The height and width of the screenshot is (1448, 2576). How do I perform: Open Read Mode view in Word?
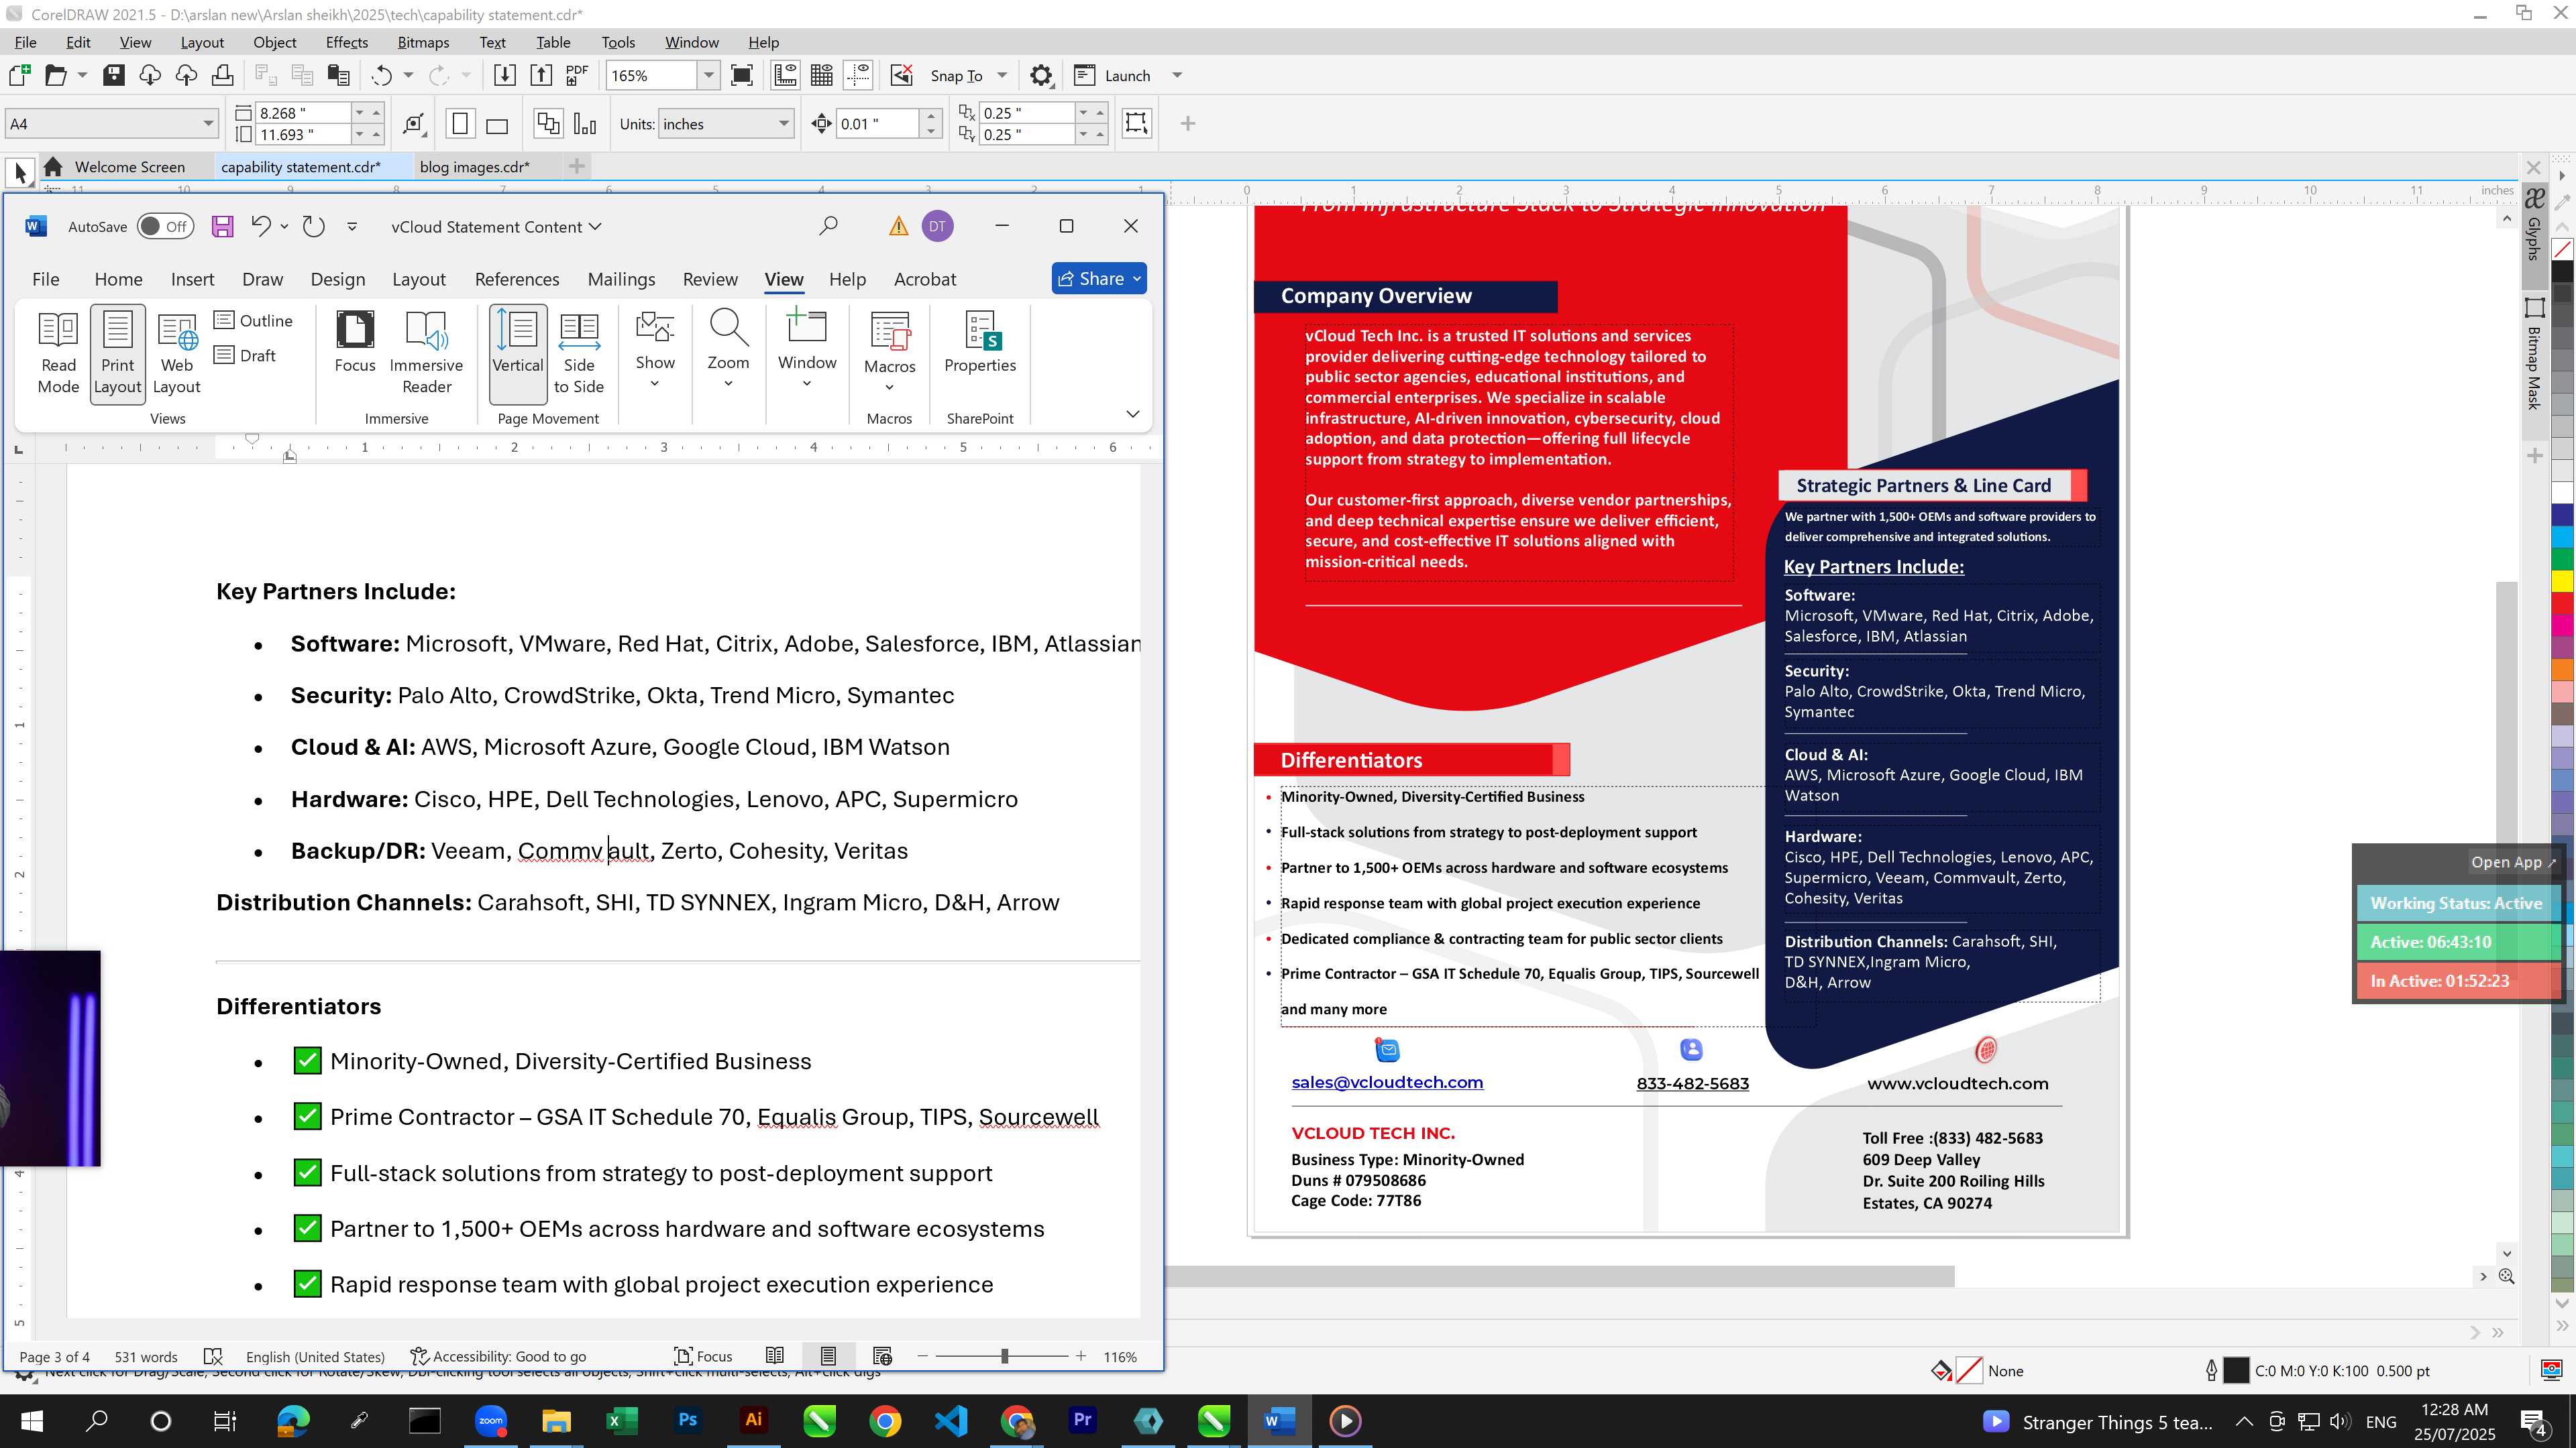58,354
